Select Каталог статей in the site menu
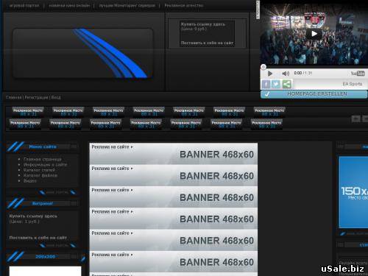 click(39, 170)
